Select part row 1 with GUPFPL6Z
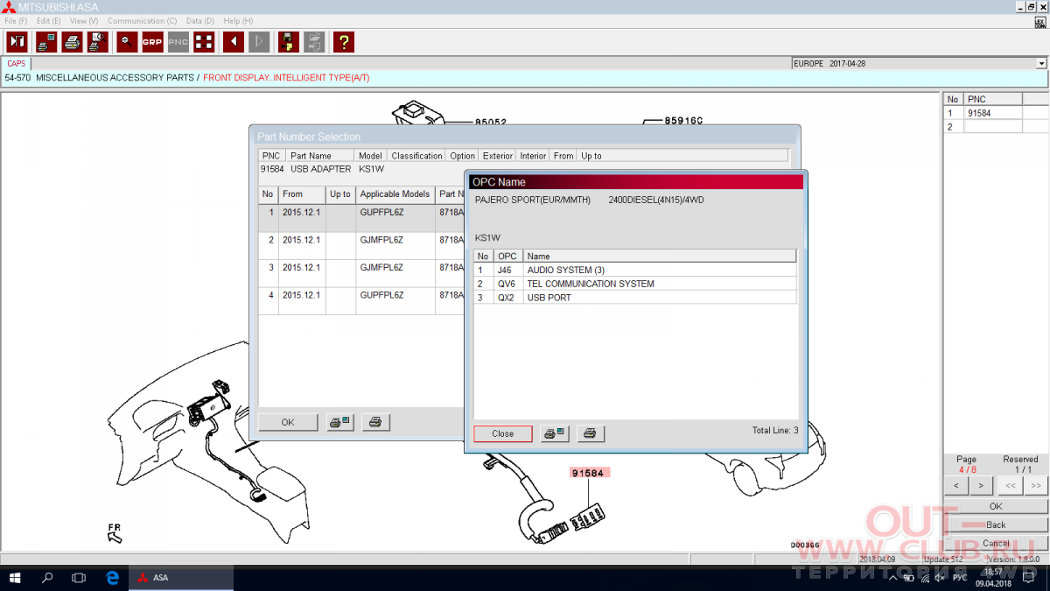Viewport: 1050px width, 591px height. point(361,218)
